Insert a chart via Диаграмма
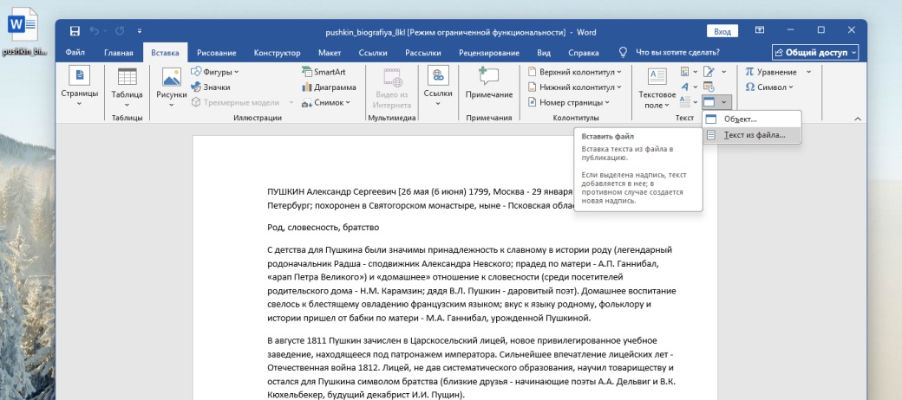The height and width of the screenshot is (400, 902). pyautogui.click(x=329, y=87)
